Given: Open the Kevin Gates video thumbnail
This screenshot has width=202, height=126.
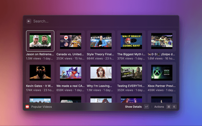Looking at the screenshot, I should point(40,72).
